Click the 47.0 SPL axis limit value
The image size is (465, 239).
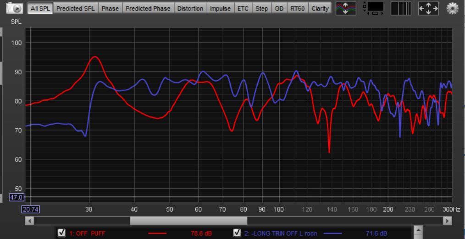click(16, 197)
